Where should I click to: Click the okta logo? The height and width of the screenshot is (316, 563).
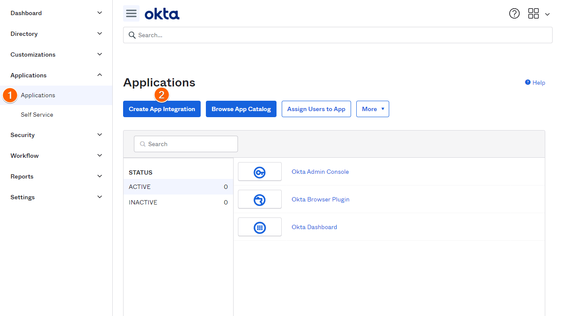coord(162,14)
